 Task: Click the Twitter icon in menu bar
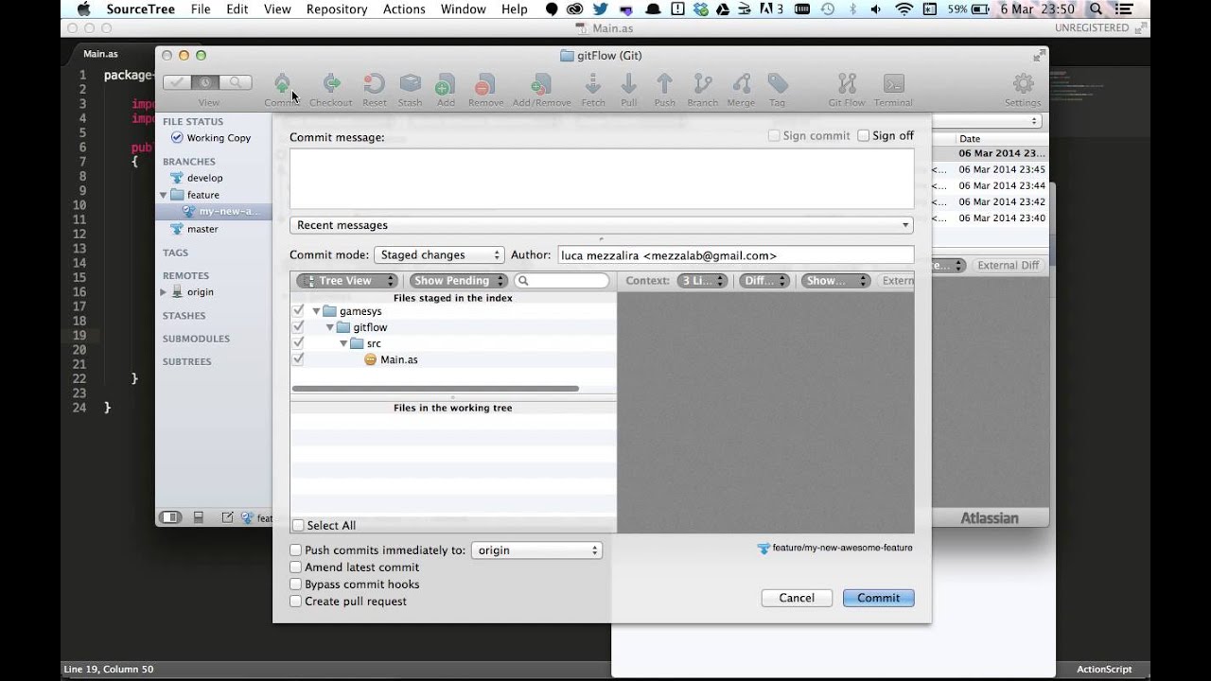pyautogui.click(x=601, y=9)
